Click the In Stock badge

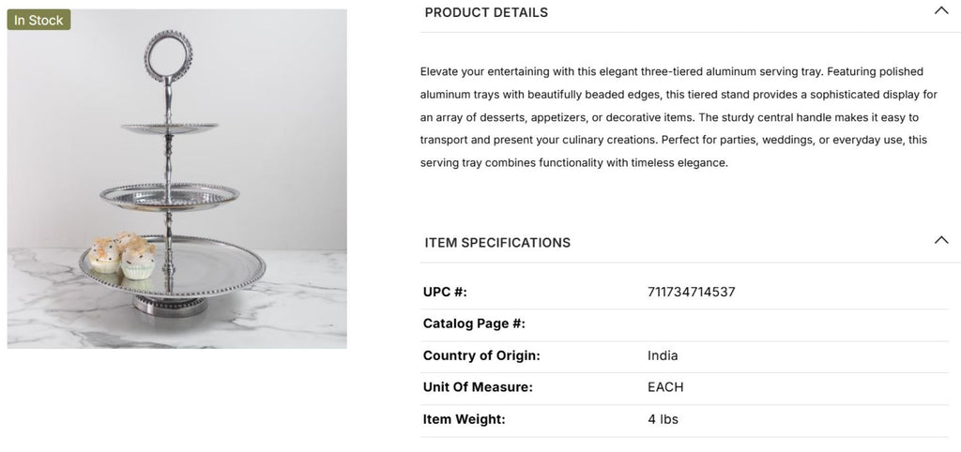coord(38,21)
